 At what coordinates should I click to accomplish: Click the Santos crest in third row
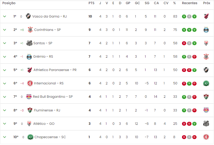click(x=29, y=43)
